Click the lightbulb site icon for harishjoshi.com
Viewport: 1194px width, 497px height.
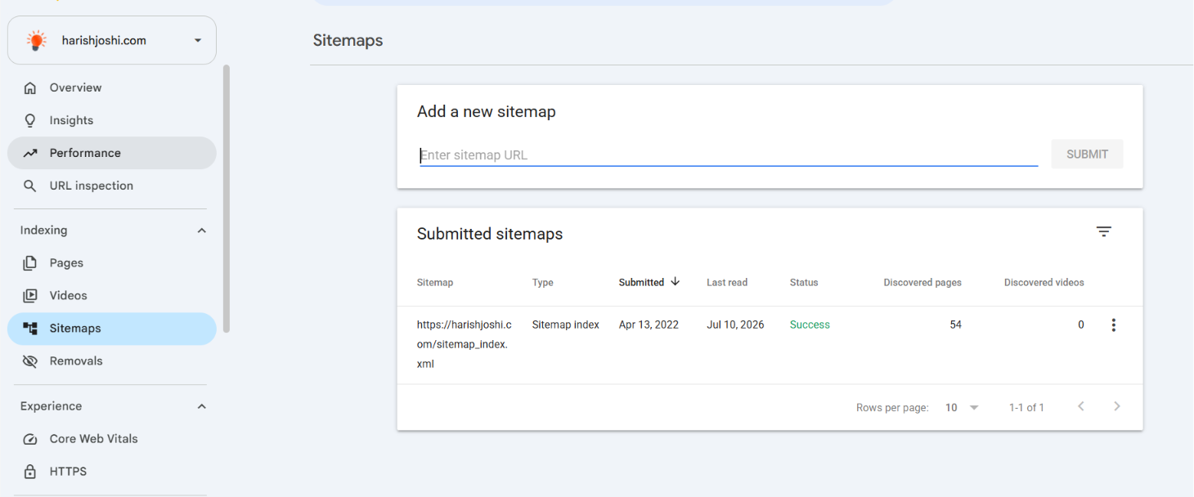(36, 40)
